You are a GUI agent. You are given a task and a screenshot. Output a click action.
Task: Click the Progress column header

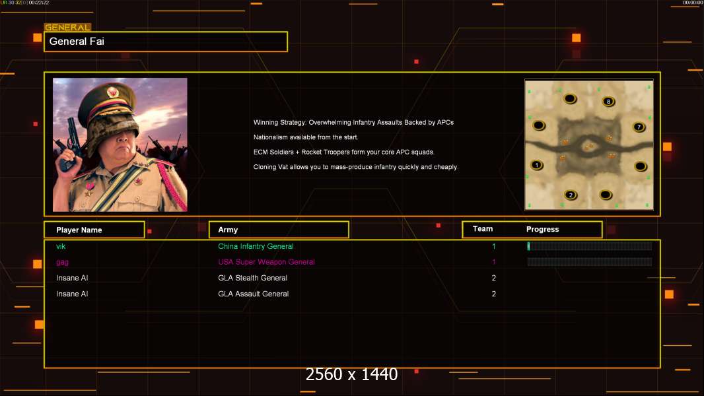point(542,229)
